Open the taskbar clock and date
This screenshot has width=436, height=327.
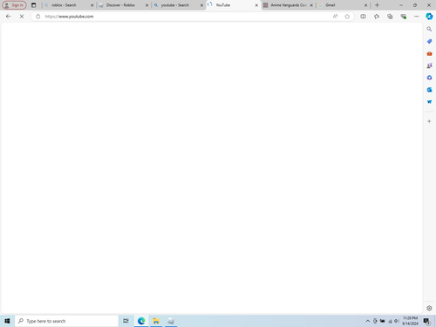[x=410, y=321]
